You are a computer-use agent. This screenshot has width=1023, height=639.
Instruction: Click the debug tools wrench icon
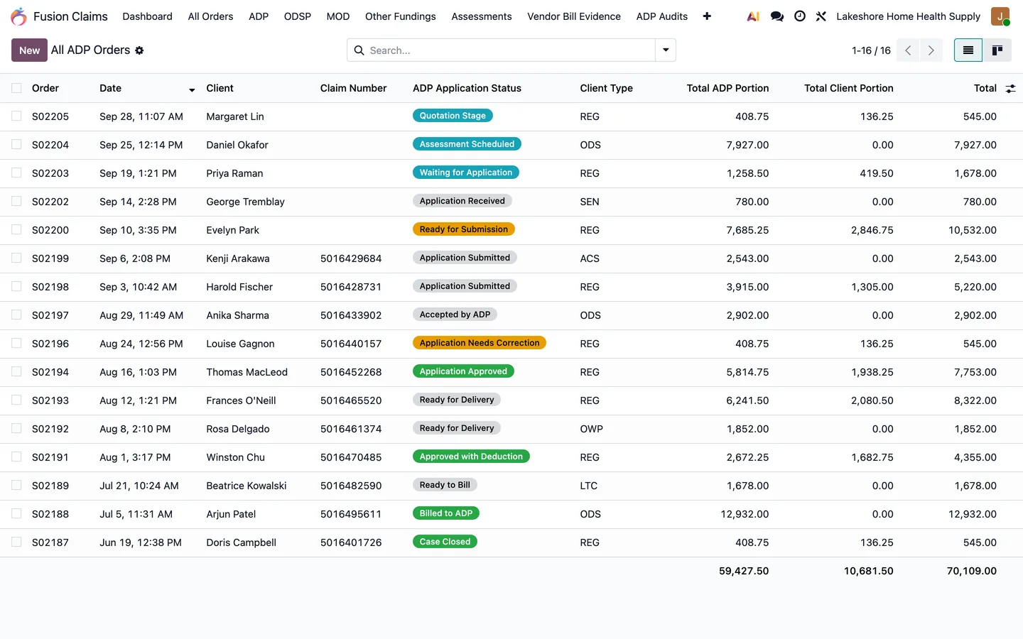pyautogui.click(x=821, y=16)
